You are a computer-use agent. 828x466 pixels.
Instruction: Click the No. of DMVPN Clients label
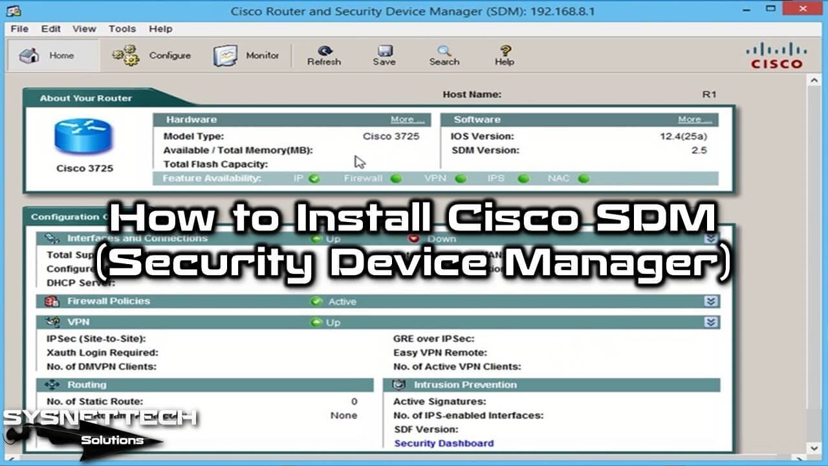(x=102, y=366)
